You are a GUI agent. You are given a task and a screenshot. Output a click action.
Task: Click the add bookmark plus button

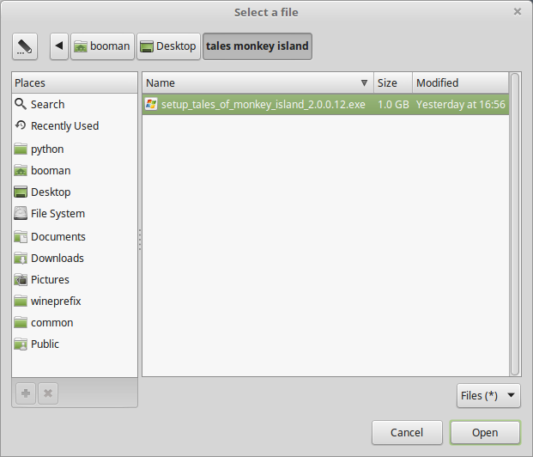26,393
